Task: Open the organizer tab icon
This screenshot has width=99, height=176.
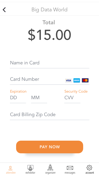Action: click(x=50, y=168)
